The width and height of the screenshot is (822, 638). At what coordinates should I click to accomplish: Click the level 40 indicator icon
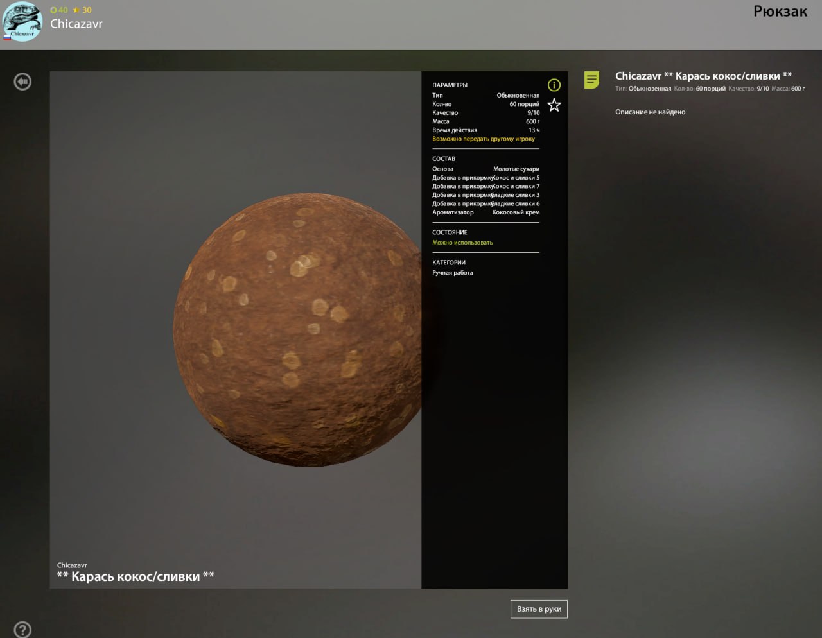[54, 10]
